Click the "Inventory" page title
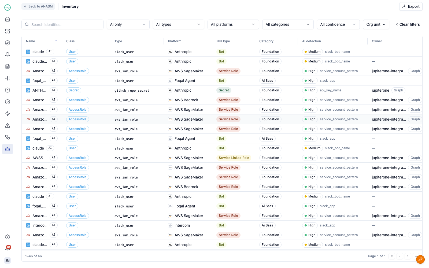The image size is (429, 268). tap(70, 6)
